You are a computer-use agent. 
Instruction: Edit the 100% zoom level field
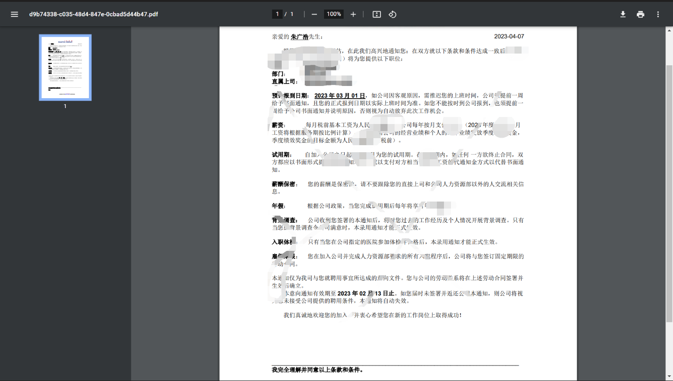click(334, 14)
